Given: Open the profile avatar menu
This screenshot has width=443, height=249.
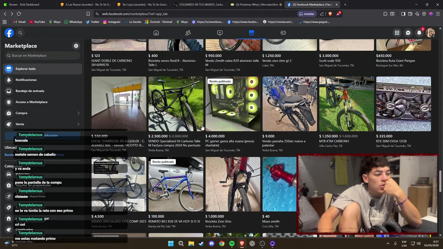Looking at the screenshot, I should pos(430,33).
